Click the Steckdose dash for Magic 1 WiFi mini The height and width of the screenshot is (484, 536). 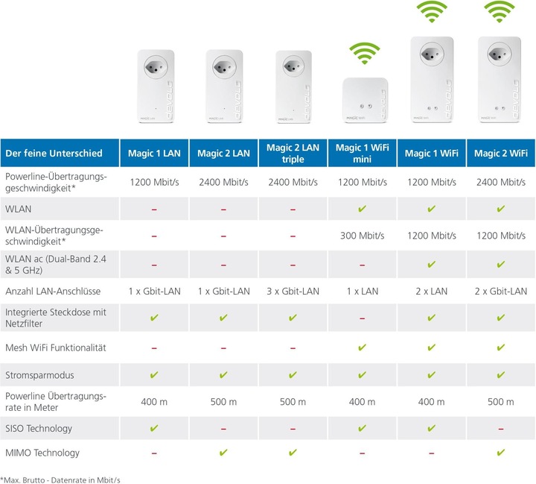pos(362,318)
